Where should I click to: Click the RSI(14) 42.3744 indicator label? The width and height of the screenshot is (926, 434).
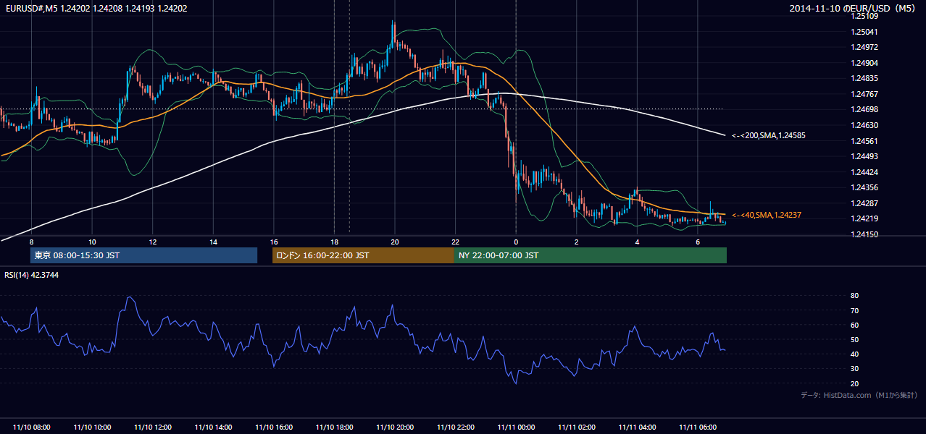pos(31,275)
